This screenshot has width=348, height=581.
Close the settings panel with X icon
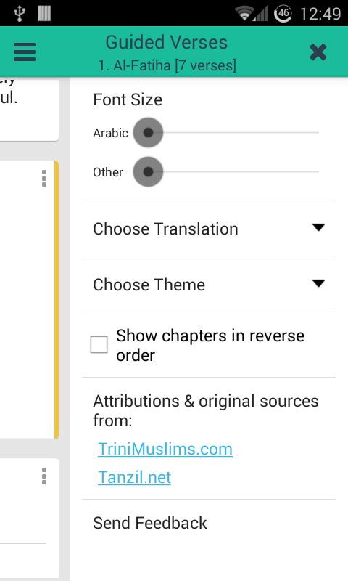point(318,52)
